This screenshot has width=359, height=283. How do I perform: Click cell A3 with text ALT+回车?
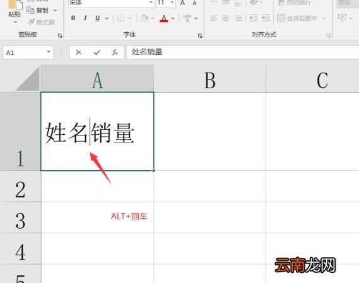point(97,217)
